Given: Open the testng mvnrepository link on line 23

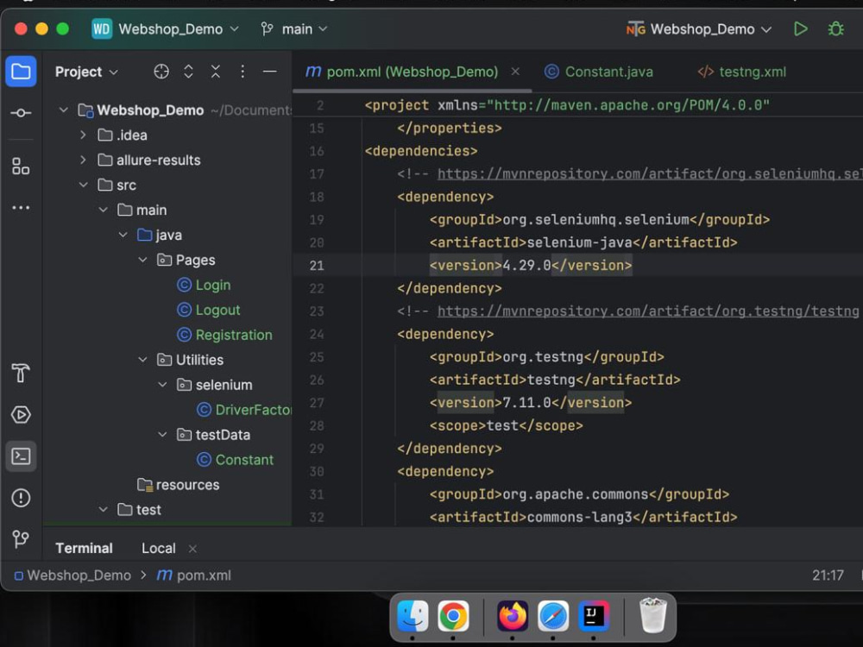Looking at the screenshot, I should coord(648,311).
